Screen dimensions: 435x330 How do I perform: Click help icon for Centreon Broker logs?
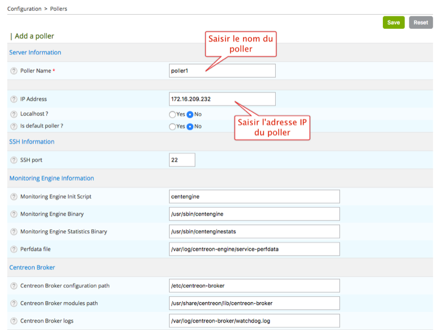[14, 321]
